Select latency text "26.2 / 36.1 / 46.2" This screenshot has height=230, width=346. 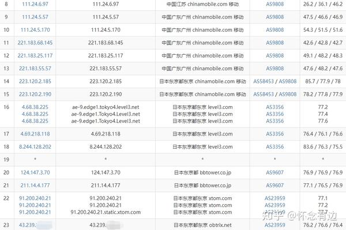click(323, 4)
